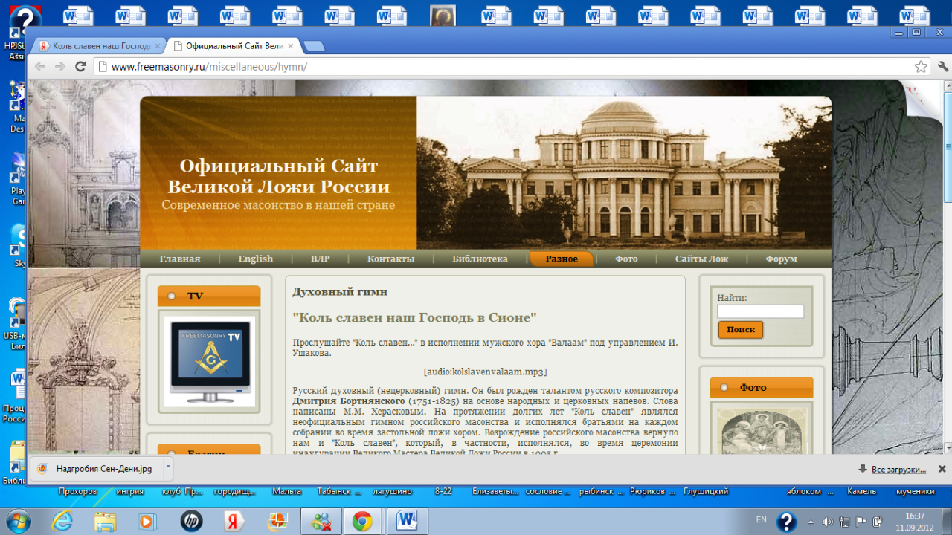Show hidden system tray icons
Viewport: 952px width, 535px height.
(x=811, y=520)
